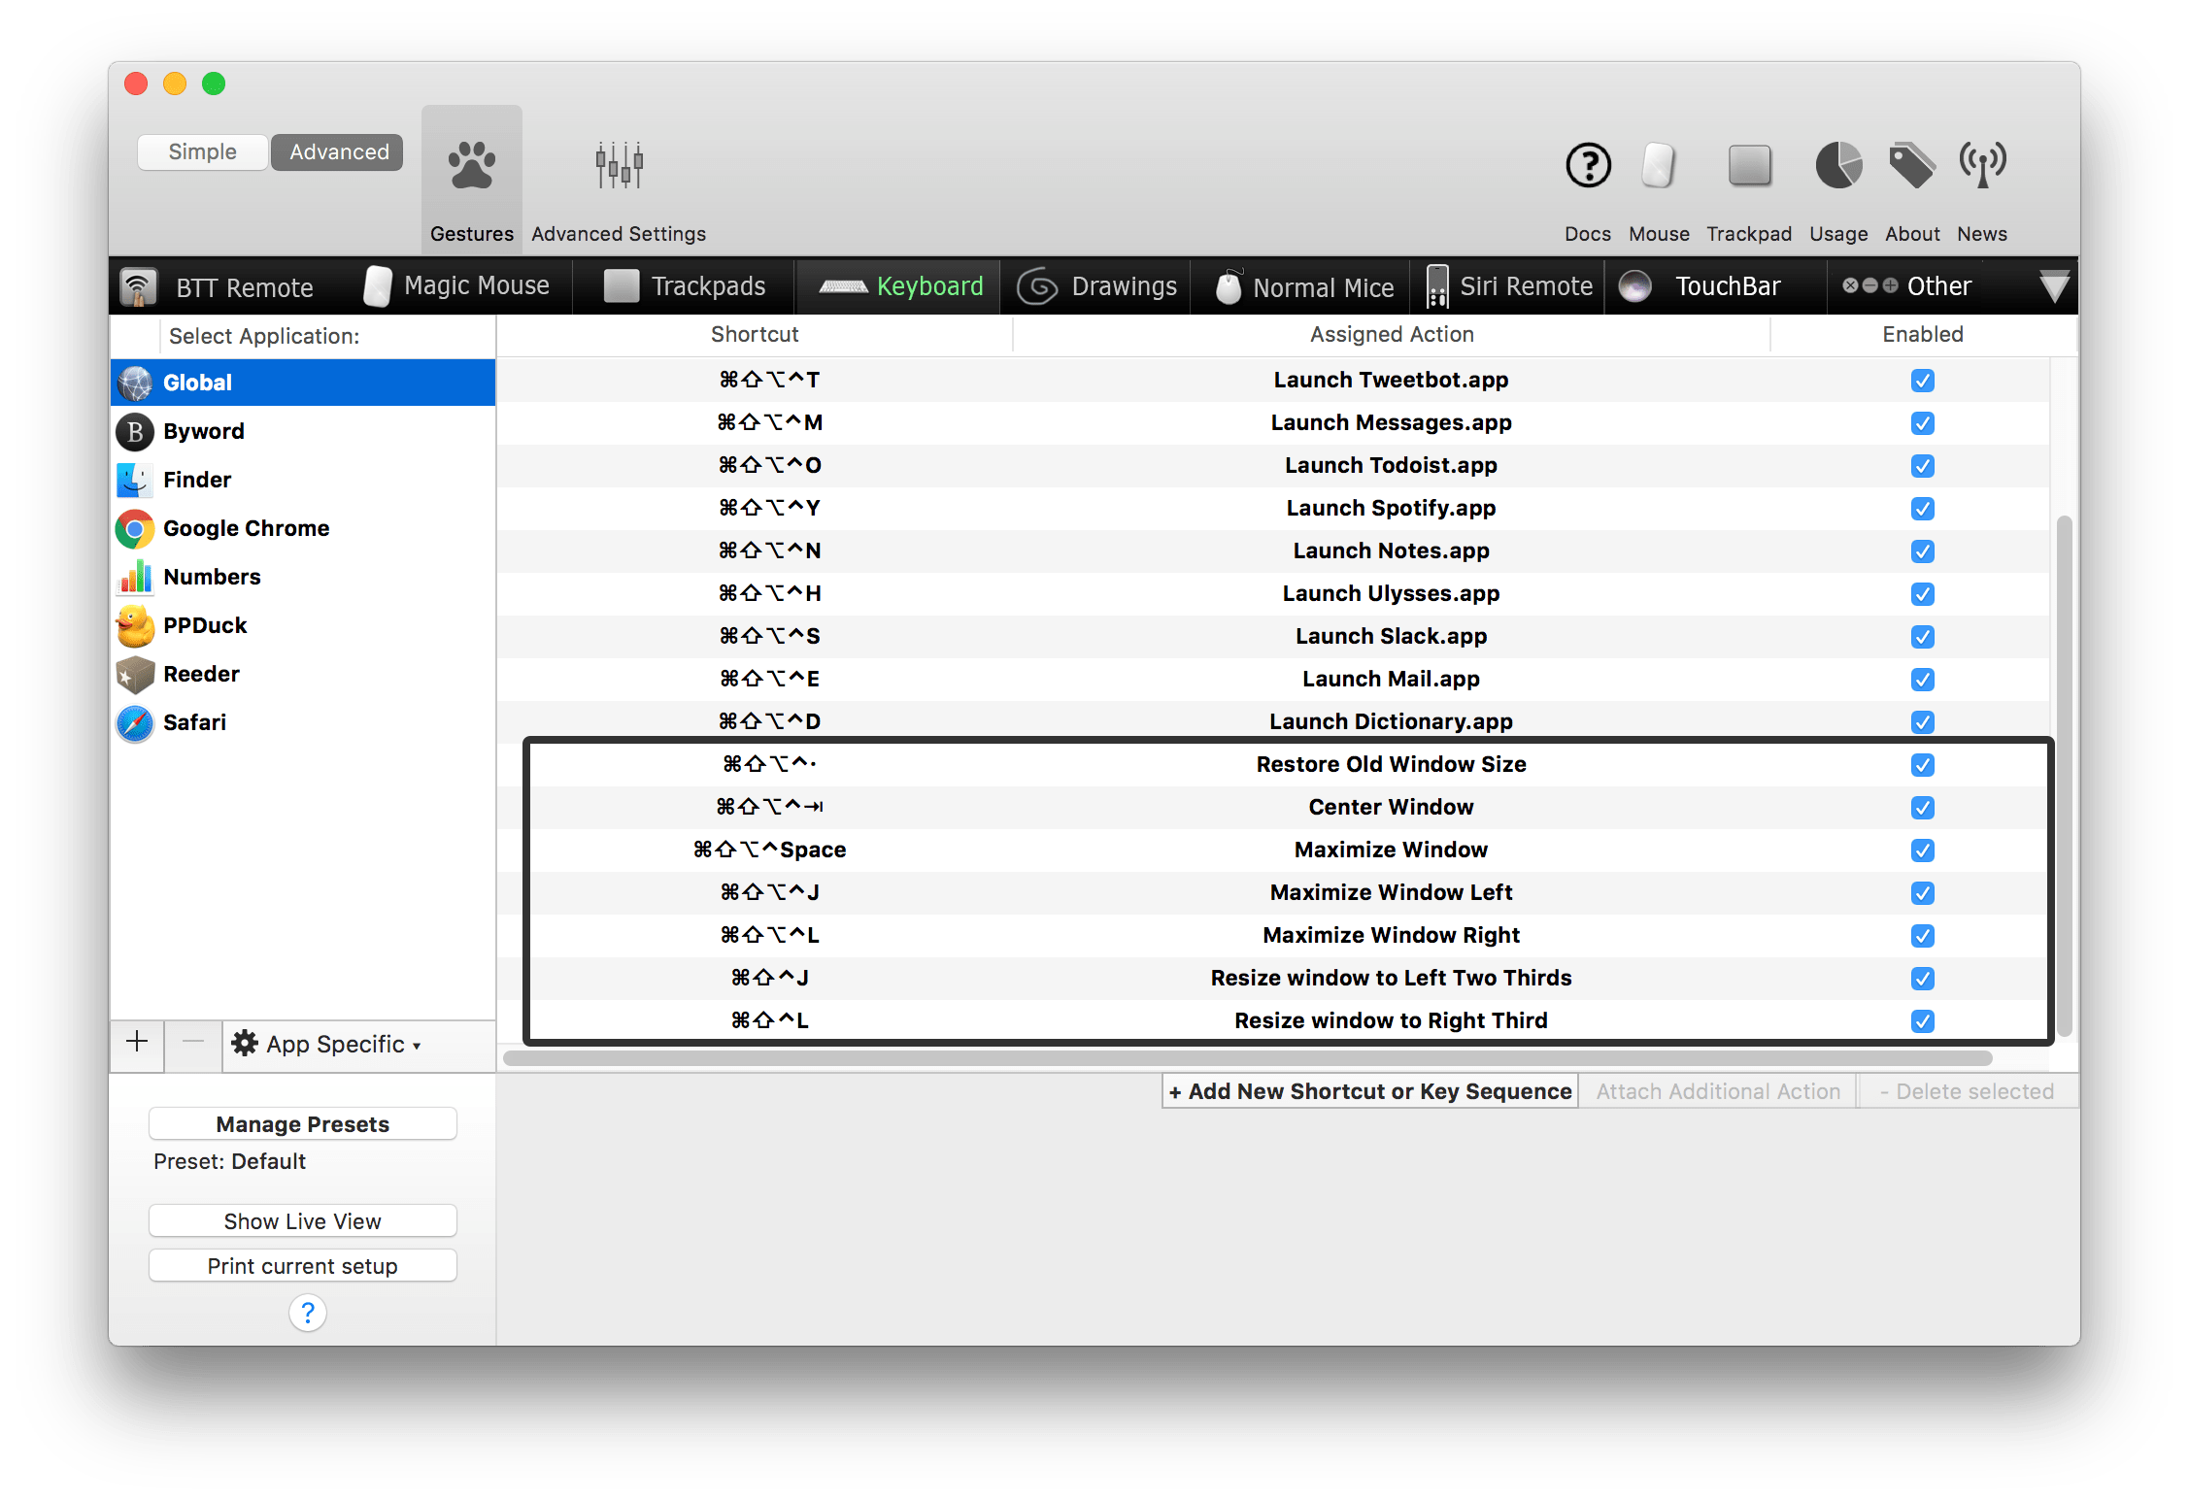
Task: Select Google Chrome in application list
Action: coord(246,528)
